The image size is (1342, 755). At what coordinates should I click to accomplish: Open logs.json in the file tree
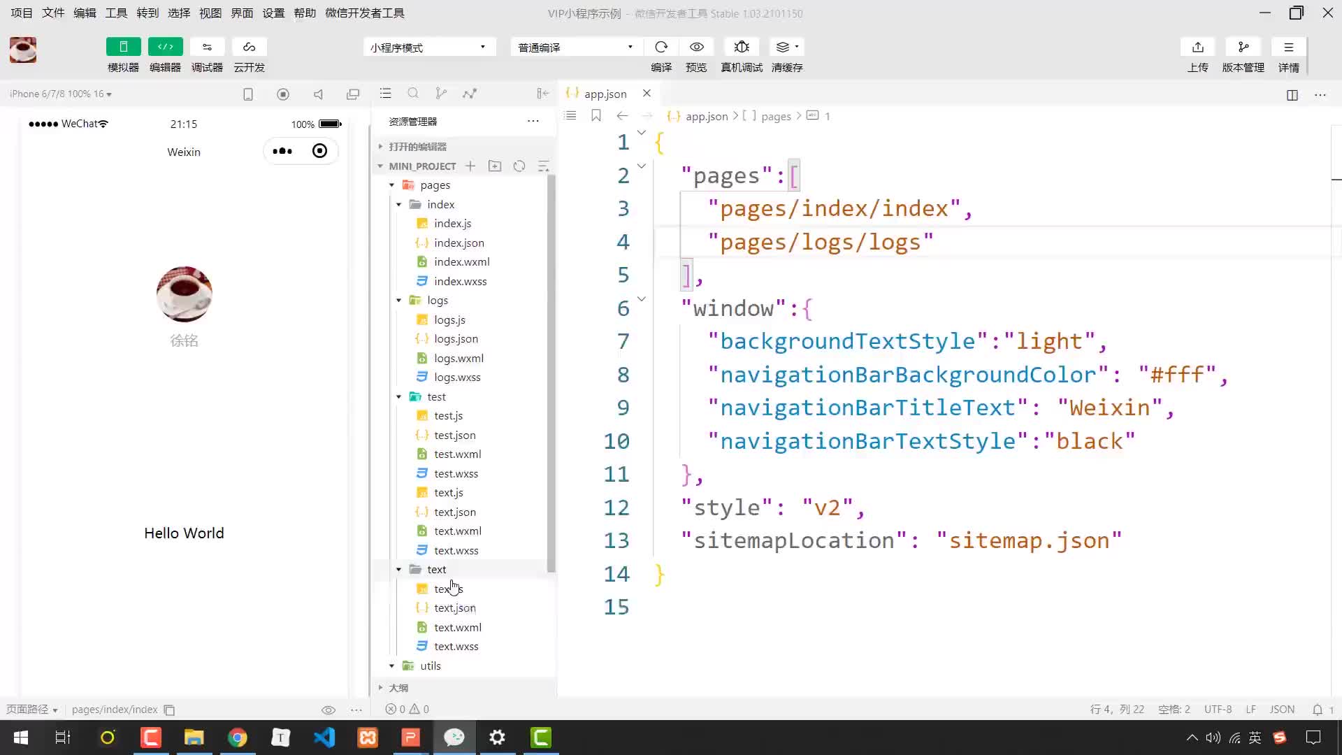pos(456,339)
